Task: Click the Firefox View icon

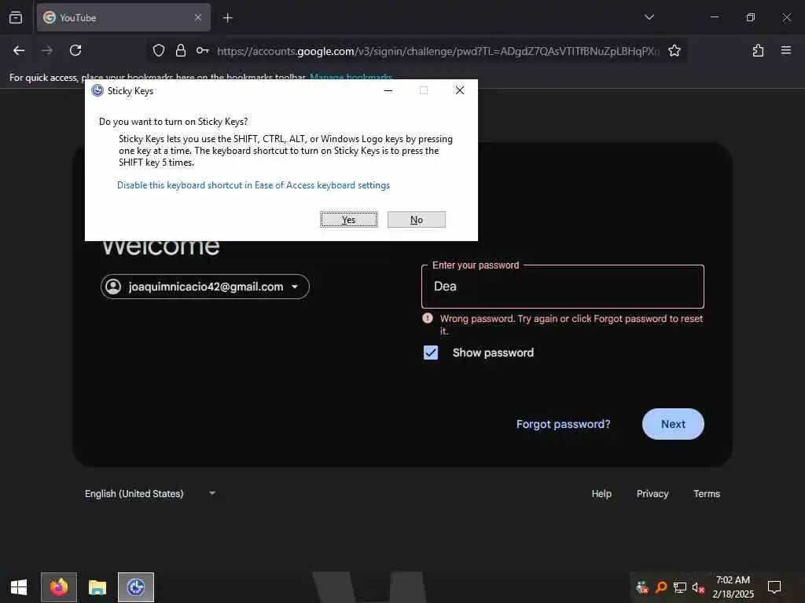Action: point(16,17)
